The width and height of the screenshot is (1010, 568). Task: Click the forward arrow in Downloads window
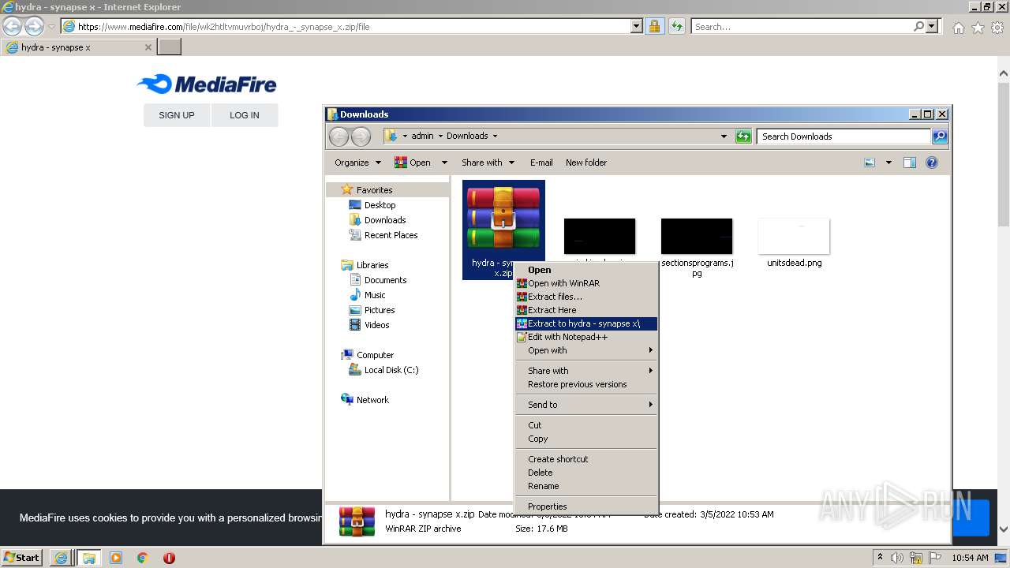(361, 136)
